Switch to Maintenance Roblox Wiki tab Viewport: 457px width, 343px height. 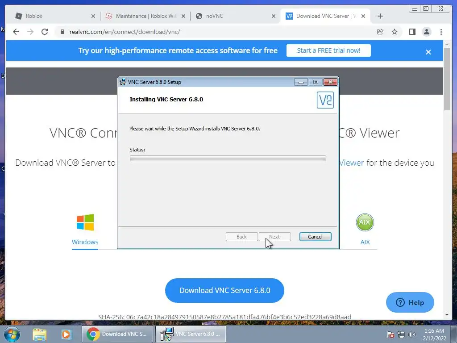click(145, 16)
